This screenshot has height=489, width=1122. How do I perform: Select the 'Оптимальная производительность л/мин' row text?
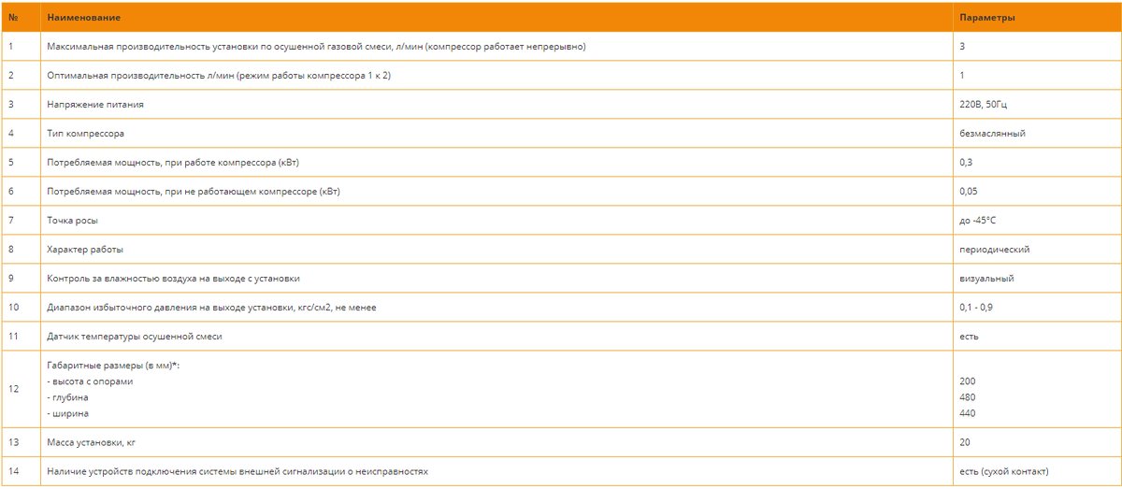(219, 75)
